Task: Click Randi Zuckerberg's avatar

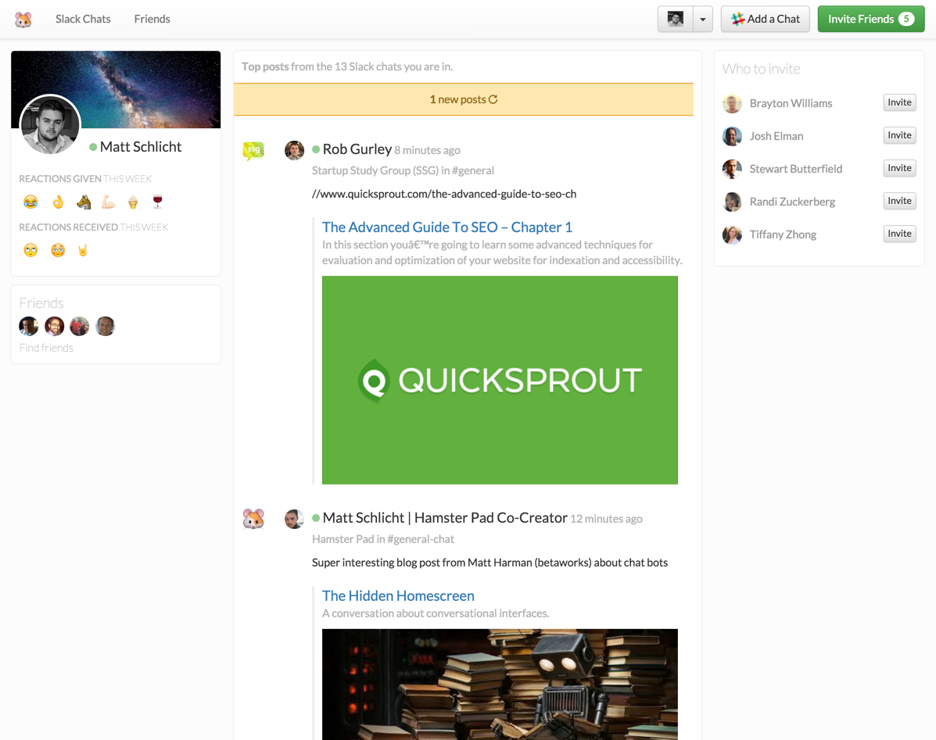Action: [732, 202]
